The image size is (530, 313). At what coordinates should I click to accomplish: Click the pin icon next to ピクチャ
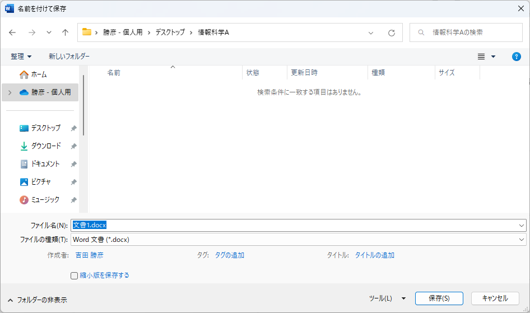tap(74, 182)
